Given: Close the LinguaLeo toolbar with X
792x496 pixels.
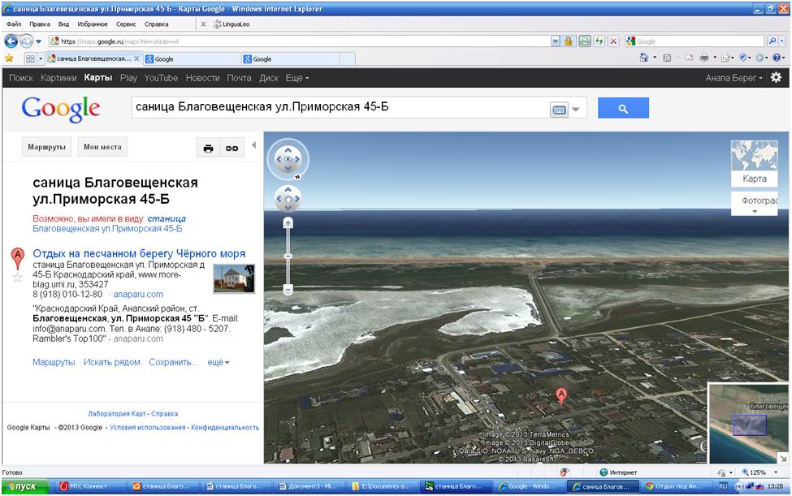Looking at the screenshot, I should click(203, 24).
